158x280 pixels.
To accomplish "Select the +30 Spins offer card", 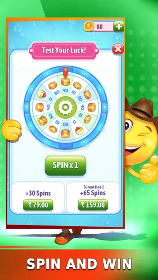I will 38,197.
